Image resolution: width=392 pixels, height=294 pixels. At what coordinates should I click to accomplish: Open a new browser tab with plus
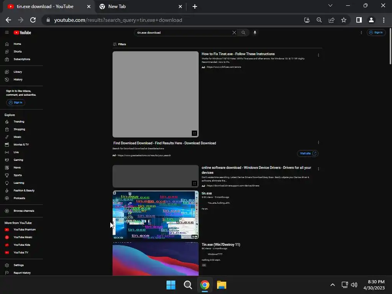[195, 7]
